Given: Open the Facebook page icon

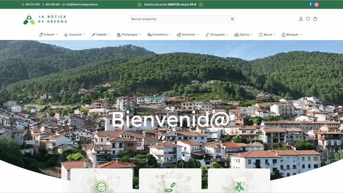Looking at the screenshot, I should point(310,4).
